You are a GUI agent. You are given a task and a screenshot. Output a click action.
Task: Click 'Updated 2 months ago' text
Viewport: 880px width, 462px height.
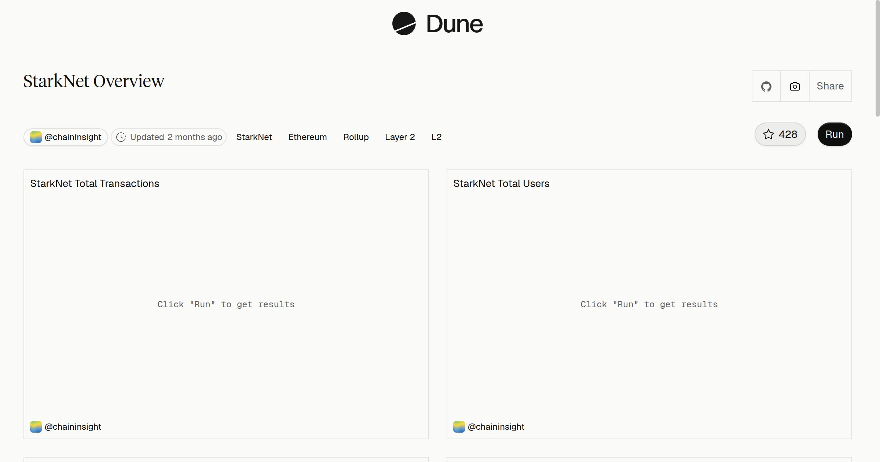[176, 137]
